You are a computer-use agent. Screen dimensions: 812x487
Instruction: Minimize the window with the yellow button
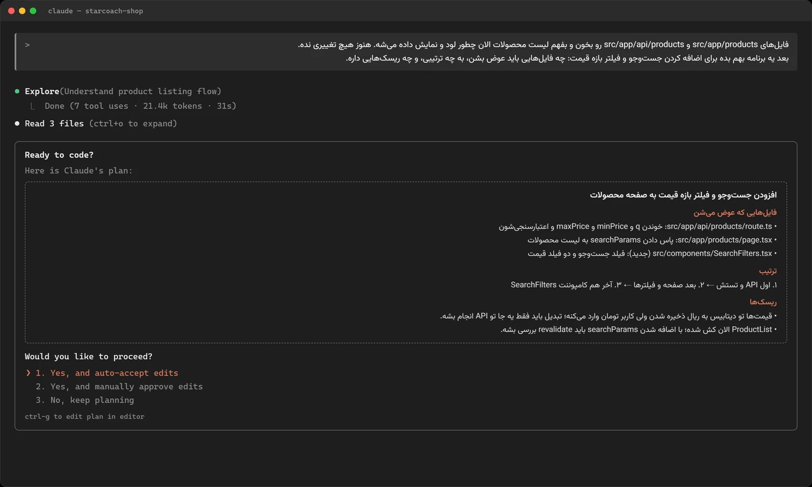coord(22,11)
